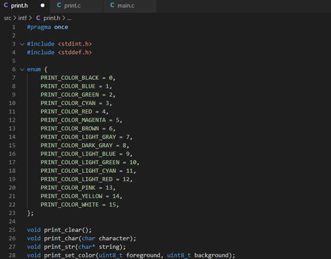Screen dimensions: 331x259
Task: Click the C icon in the breadcrumb
Action: (38, 18)
